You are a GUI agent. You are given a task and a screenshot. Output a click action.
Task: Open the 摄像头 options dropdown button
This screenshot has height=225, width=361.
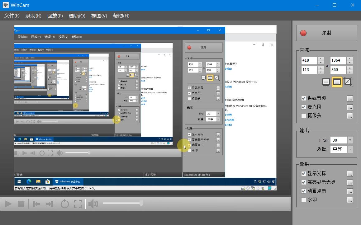(x=350, y=116)
